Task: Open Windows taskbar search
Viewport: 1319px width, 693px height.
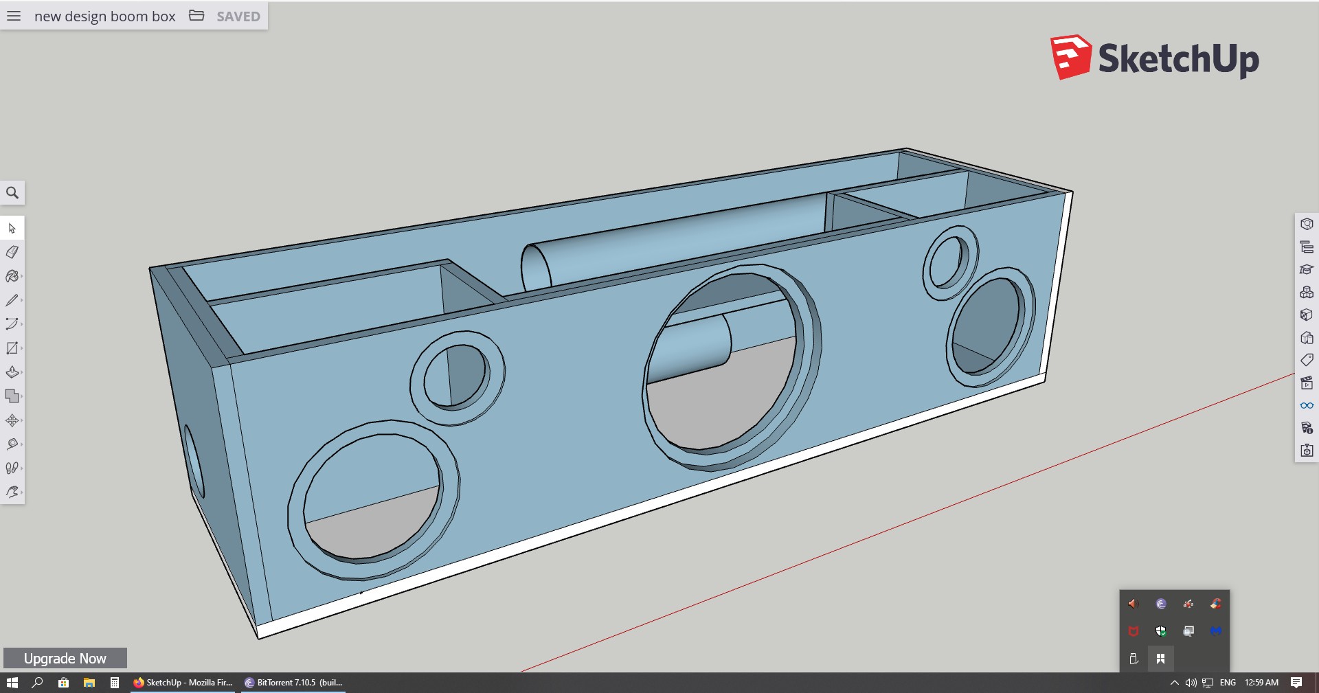Action: 37,683
